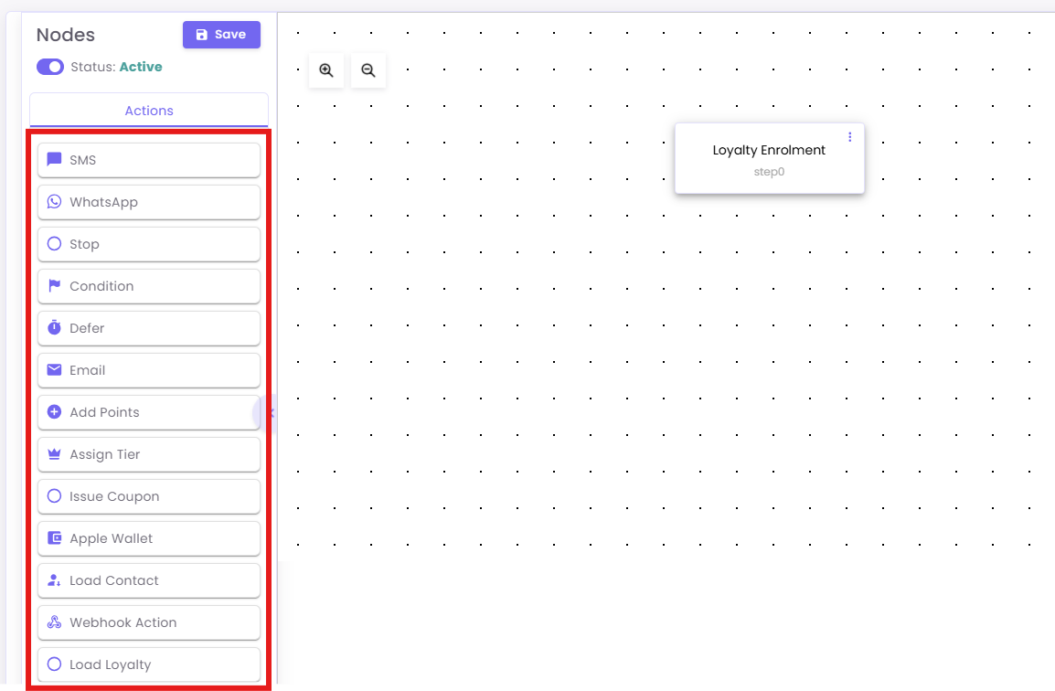Click the Email envelope icon
This screenshot has height=691, width=1055.
click(54, 370)
